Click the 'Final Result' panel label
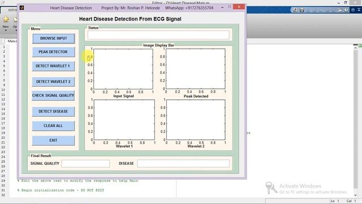This screenshot has height=204, width=362. pyautogui.click(x=41, y=156)
